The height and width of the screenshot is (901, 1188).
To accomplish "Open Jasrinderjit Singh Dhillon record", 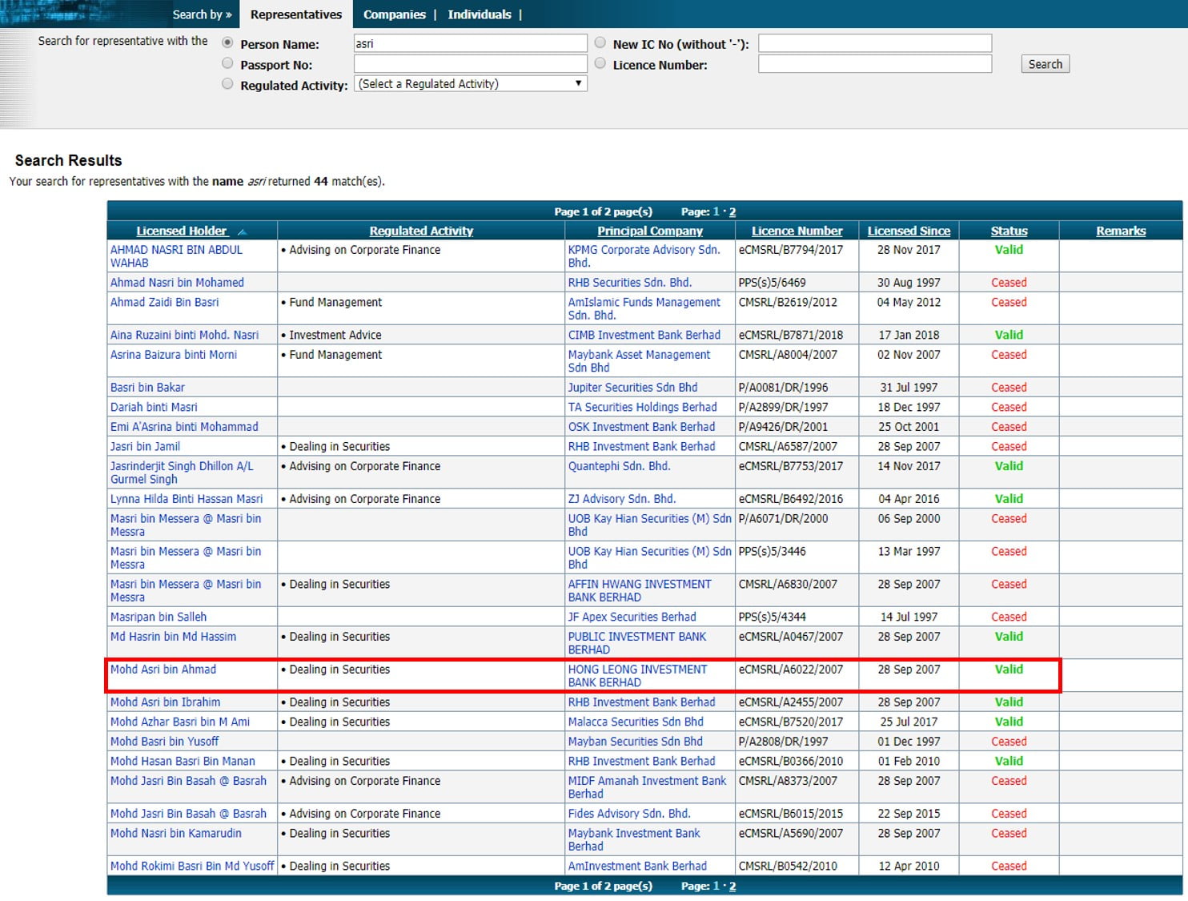I will pos(182,473).
